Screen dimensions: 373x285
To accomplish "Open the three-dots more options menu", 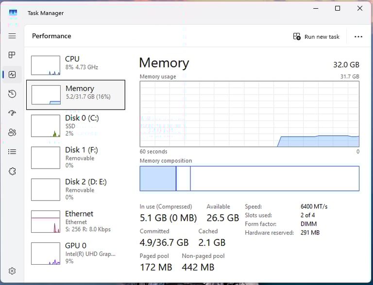I will [x=358, y=36].
